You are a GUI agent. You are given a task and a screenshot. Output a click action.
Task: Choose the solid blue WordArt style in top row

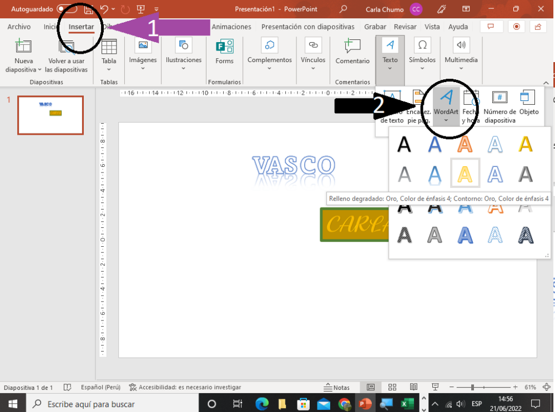pos(435,144)
